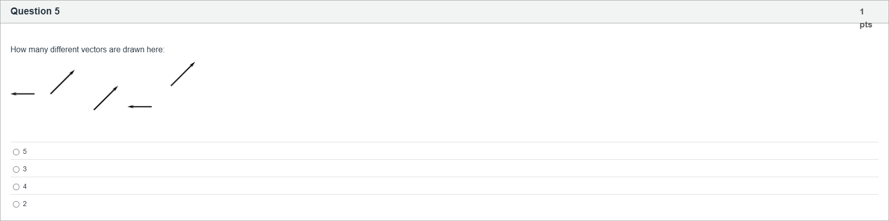Screen dimensions: 889x221
Task: Click the answer label text '4'
Action: [25, 187]
